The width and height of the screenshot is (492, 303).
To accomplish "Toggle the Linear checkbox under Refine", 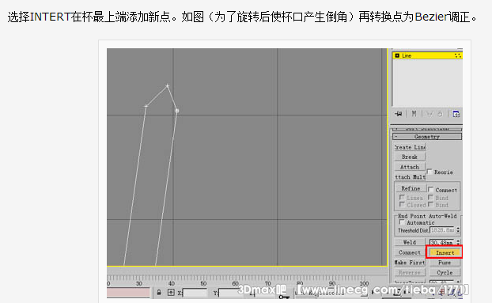I will [x=402, y=197].
